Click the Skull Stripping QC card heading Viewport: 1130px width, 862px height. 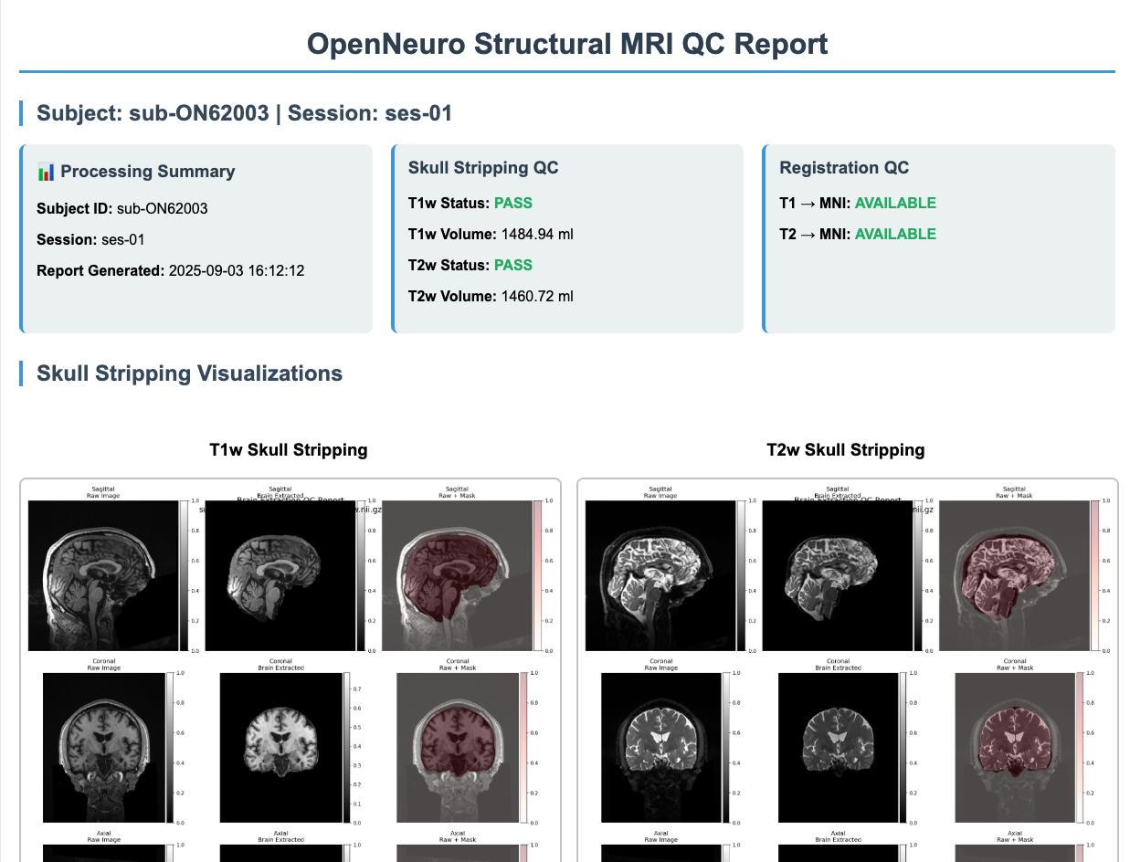point(483,167)
